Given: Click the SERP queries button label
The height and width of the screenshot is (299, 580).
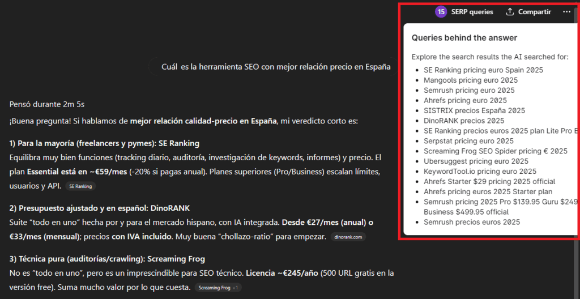Looking at the screenshot, I should tap(472, 12).
